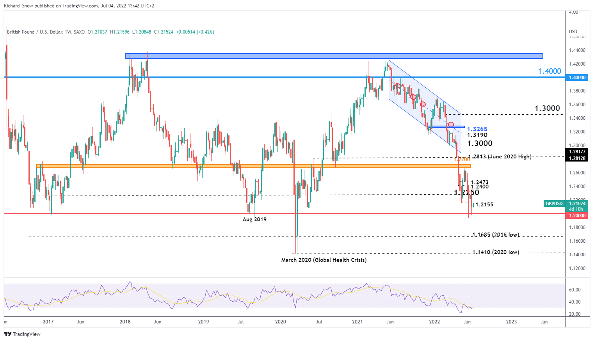Viewport: 594px width, 341px height.
Task: Click the Aug 2019 annotation text
Action: click(254, 219)
